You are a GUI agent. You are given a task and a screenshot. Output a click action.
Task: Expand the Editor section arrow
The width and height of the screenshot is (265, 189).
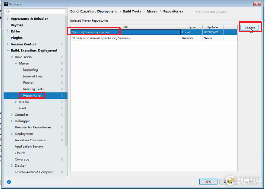click(8, 31)
